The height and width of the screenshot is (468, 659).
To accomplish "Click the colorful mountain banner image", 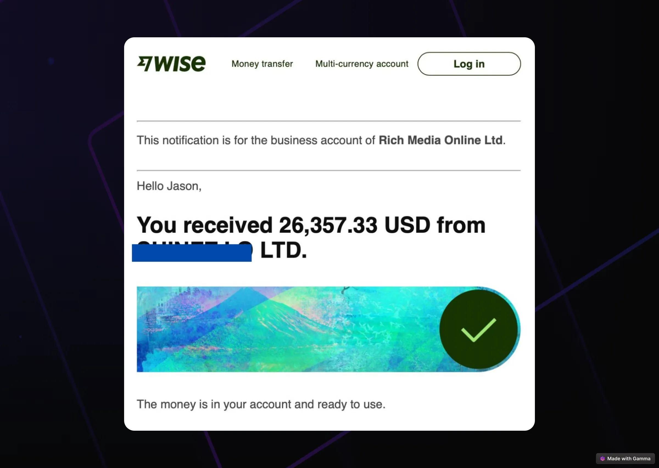I will [328, 329].
